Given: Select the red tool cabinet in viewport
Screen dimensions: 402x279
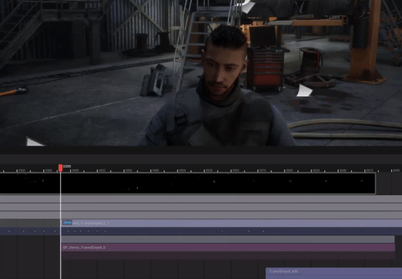Looking at the screenshot, I should 265,69.
